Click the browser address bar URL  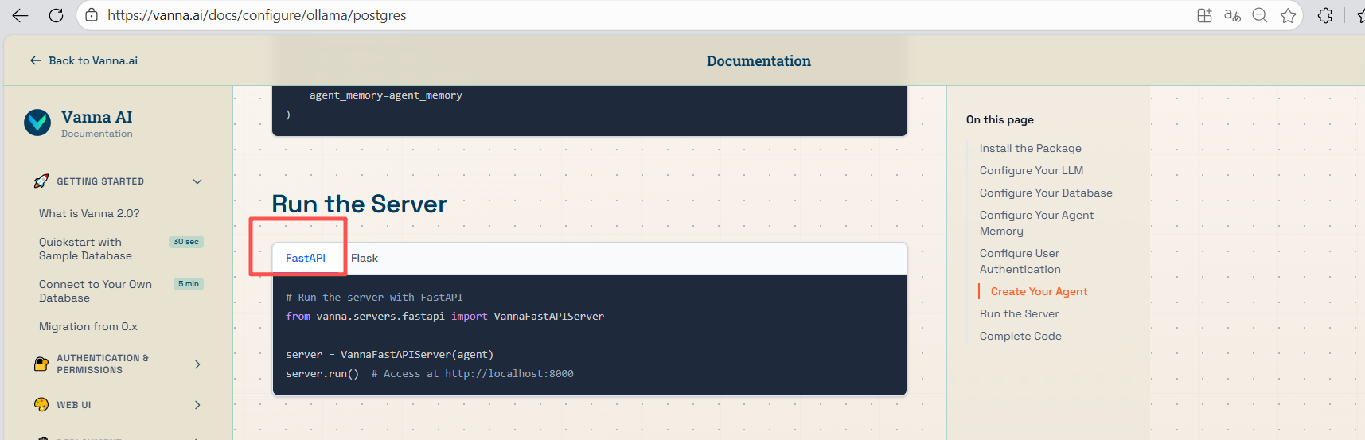click(257, 15)
